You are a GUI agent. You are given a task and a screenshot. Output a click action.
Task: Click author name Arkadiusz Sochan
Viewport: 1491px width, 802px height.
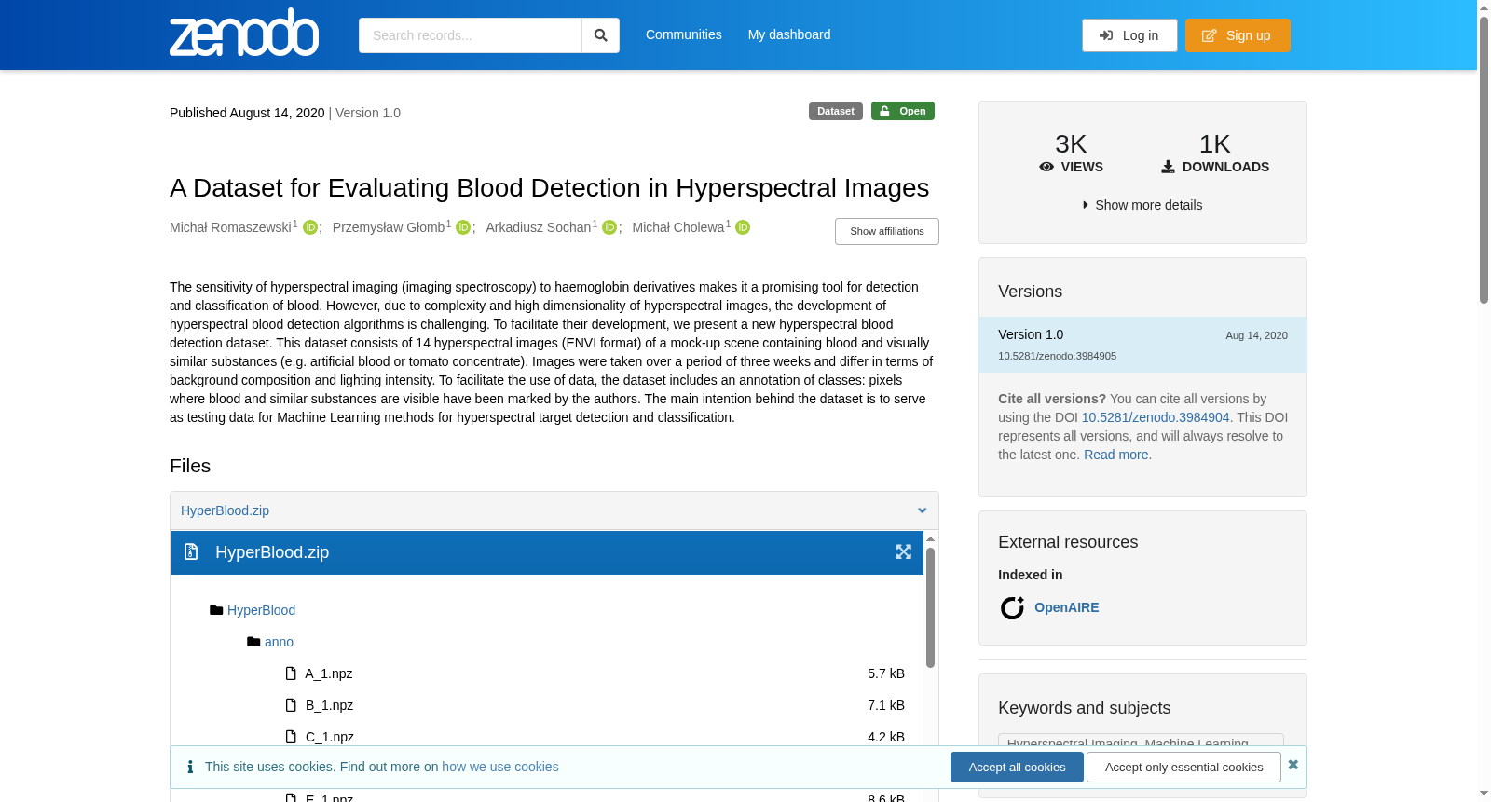point(539,227)
